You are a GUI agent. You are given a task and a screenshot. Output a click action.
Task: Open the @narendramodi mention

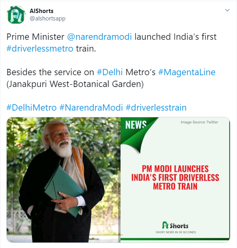coord(99,37)
